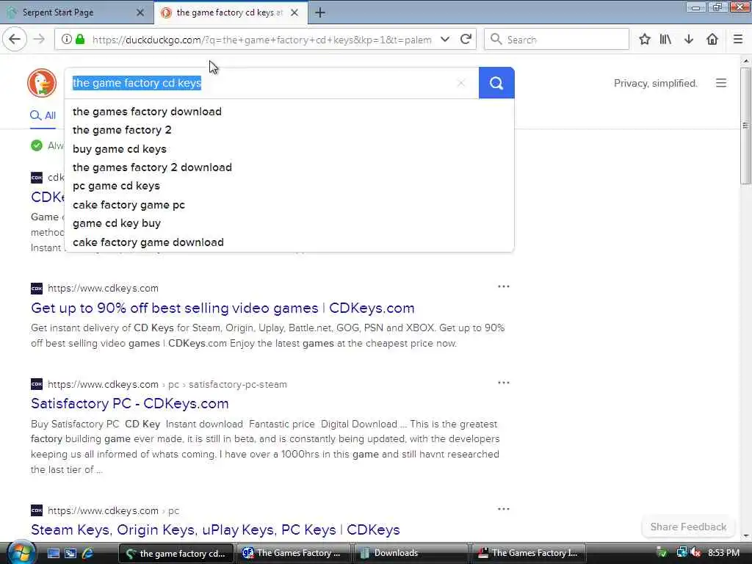Bookmark this page with the star icon
Viewport: 752px width, 564px height.
coord(645,40)
